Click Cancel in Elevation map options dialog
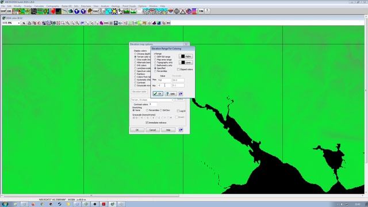This screenshot has height=207, width=368. point(152,130)
